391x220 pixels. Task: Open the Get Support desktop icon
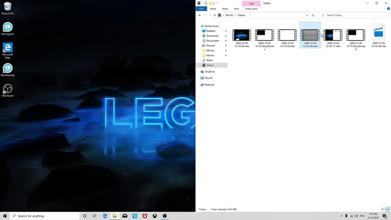tap(8, 29)
